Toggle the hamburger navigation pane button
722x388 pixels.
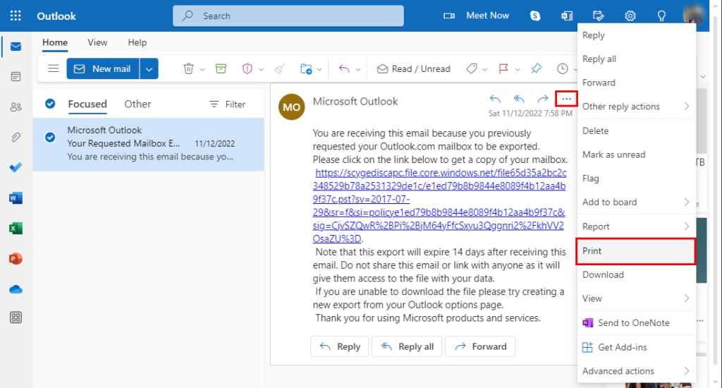coord(53,68)
